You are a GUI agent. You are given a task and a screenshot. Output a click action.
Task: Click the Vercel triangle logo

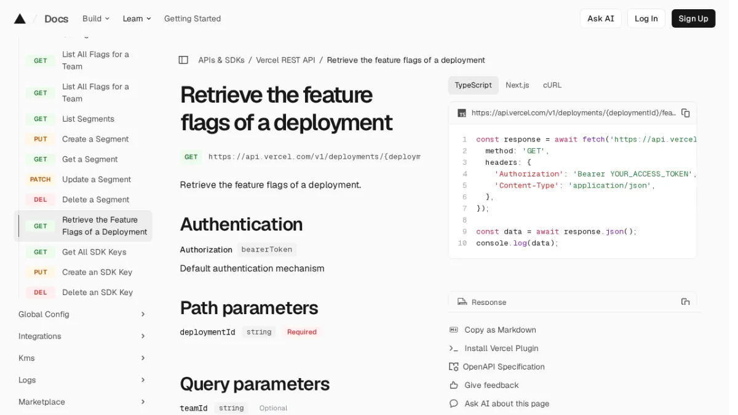point(20,18)
